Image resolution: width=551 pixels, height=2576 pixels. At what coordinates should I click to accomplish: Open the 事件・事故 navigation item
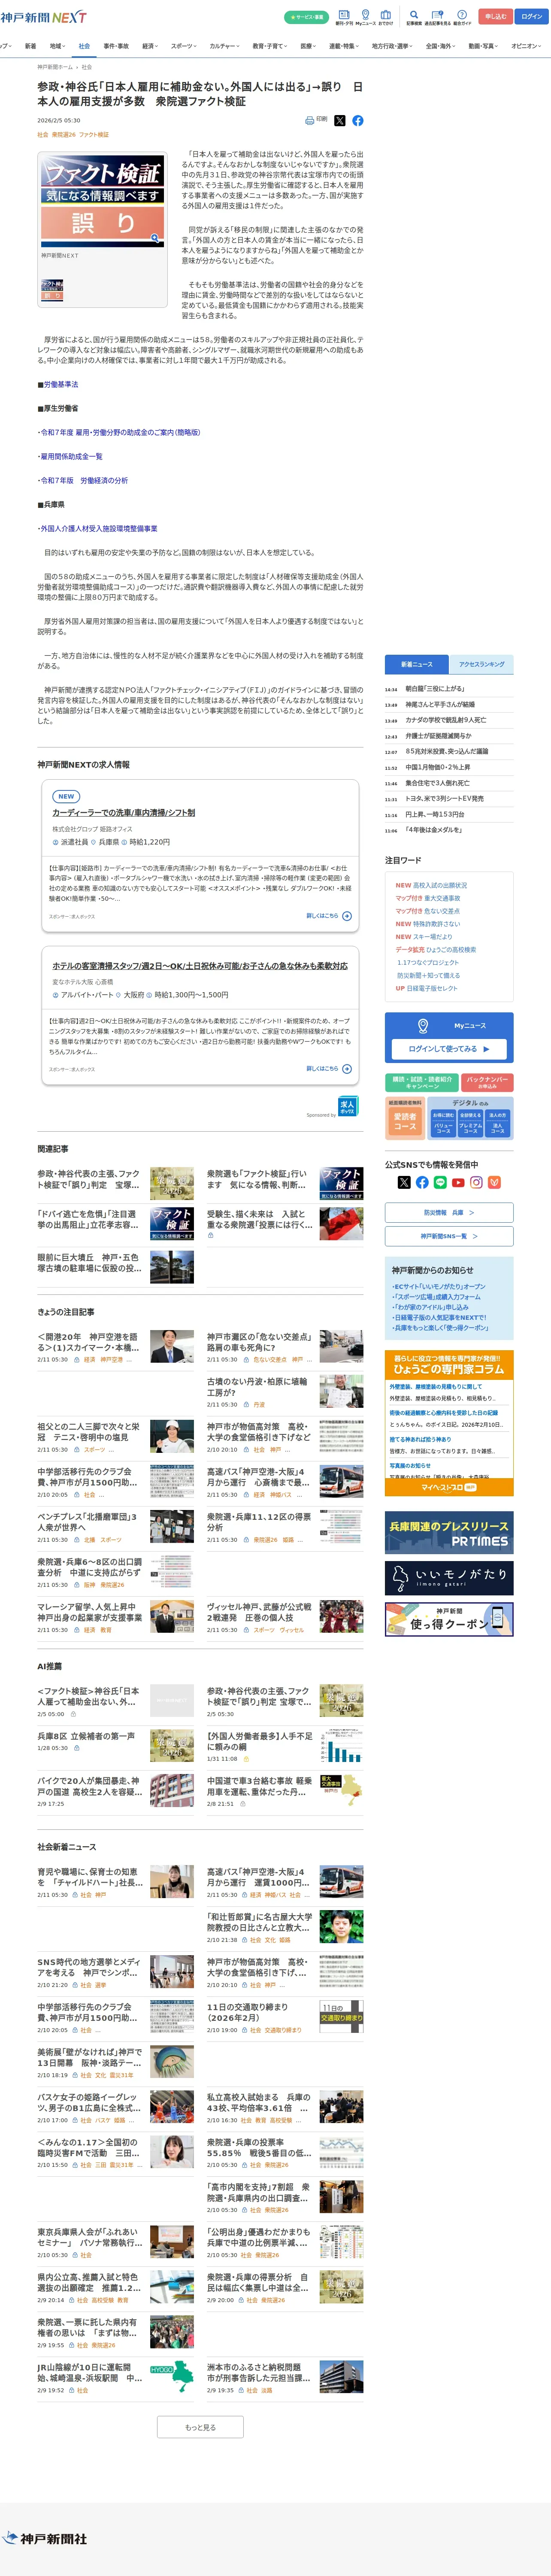116,46
